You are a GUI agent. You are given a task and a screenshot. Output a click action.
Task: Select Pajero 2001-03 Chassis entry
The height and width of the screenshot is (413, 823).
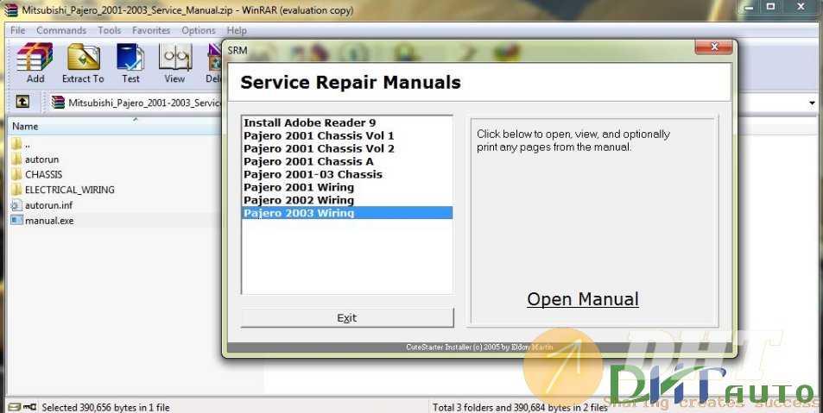click(346, 174)
